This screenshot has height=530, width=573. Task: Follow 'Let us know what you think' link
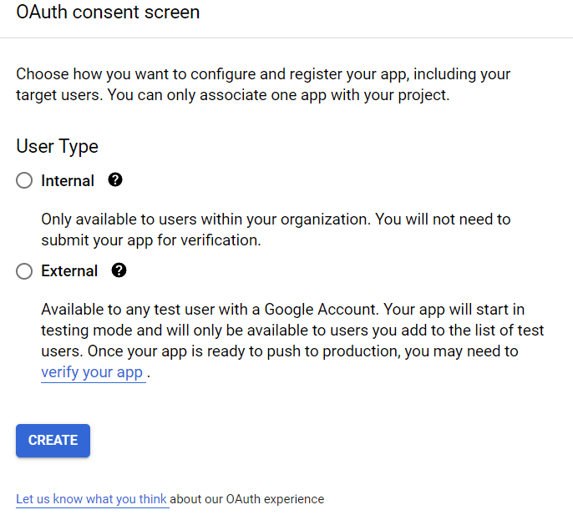point(92,499)
